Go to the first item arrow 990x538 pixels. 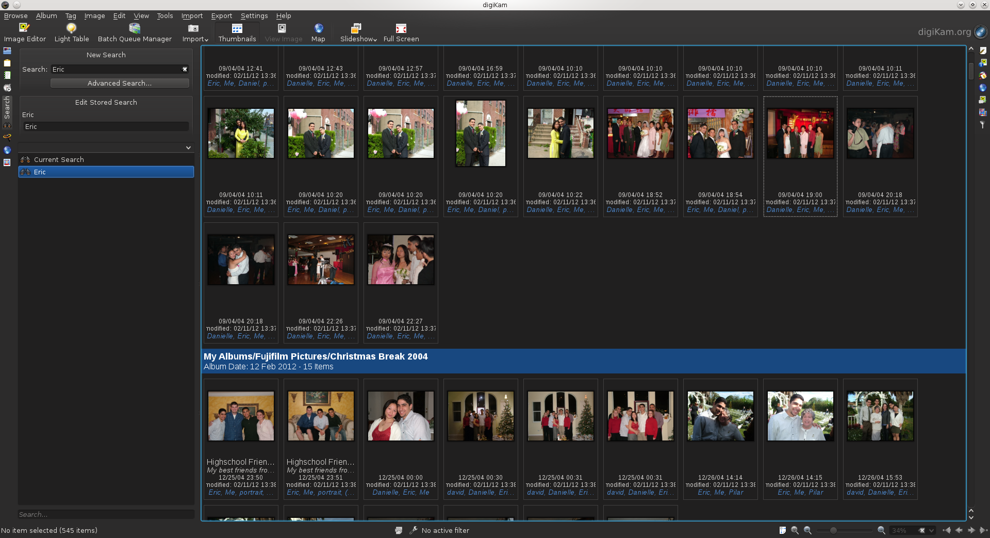[x=947, y=530]
